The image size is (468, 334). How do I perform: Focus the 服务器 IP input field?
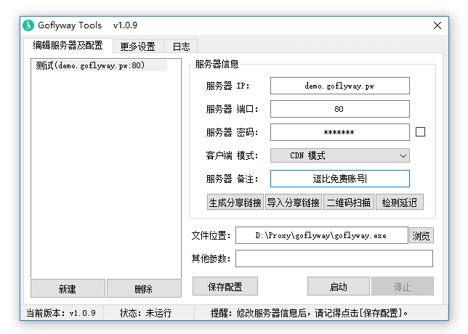[339, 86]
